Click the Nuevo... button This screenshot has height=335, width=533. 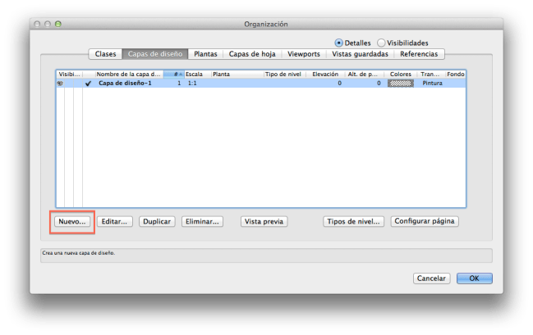click(x=71, y=221)
